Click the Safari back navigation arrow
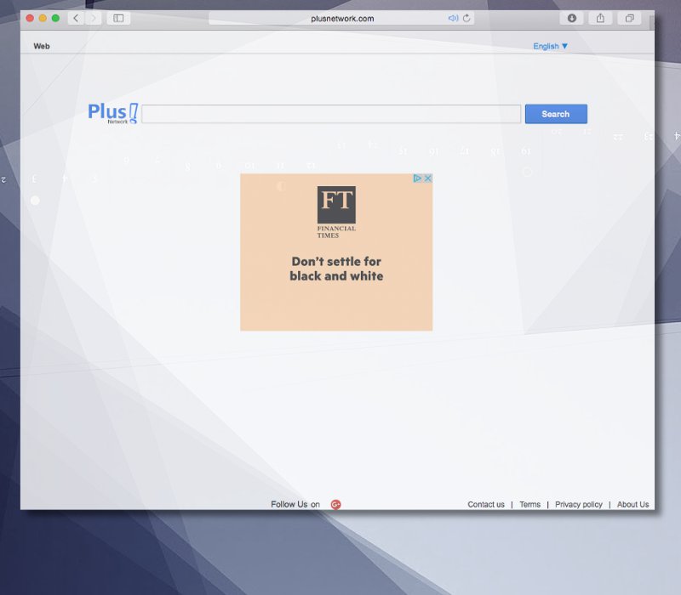The width and height of the screenshot is (681, 595). [77, 18]
